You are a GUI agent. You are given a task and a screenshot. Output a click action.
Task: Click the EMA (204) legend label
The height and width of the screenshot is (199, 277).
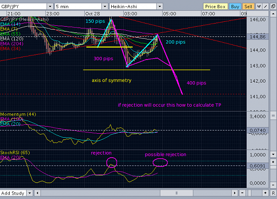[12, 44]
